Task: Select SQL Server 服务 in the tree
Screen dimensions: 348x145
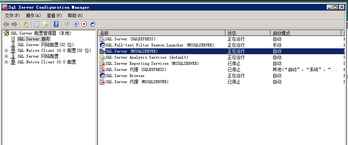Action: click(x=34, y=39)
